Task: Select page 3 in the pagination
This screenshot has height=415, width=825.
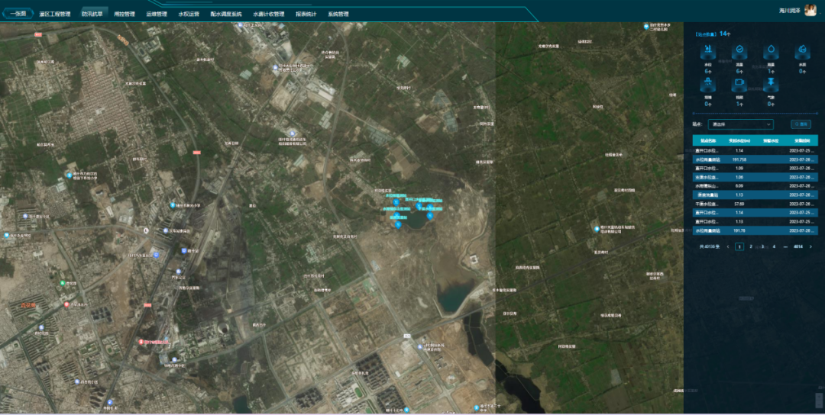Action: (x=762, y=246)
